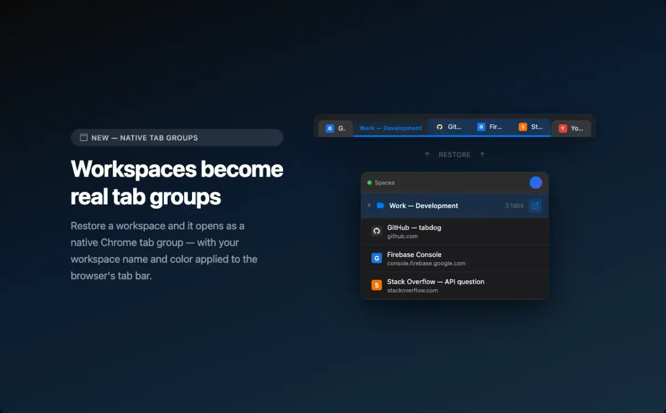Open the Stack Overflow — API question entry
Image resolution: width=666 pixels, height=413 pixels.
tap(435, 281)
